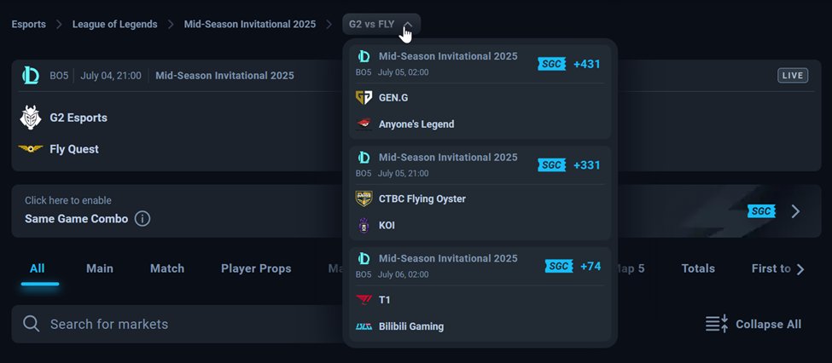This screenshot has width=832, height=363.
Task: Click the Fly Quest team name
Action: pyautogui.click(x=74, y=149)
